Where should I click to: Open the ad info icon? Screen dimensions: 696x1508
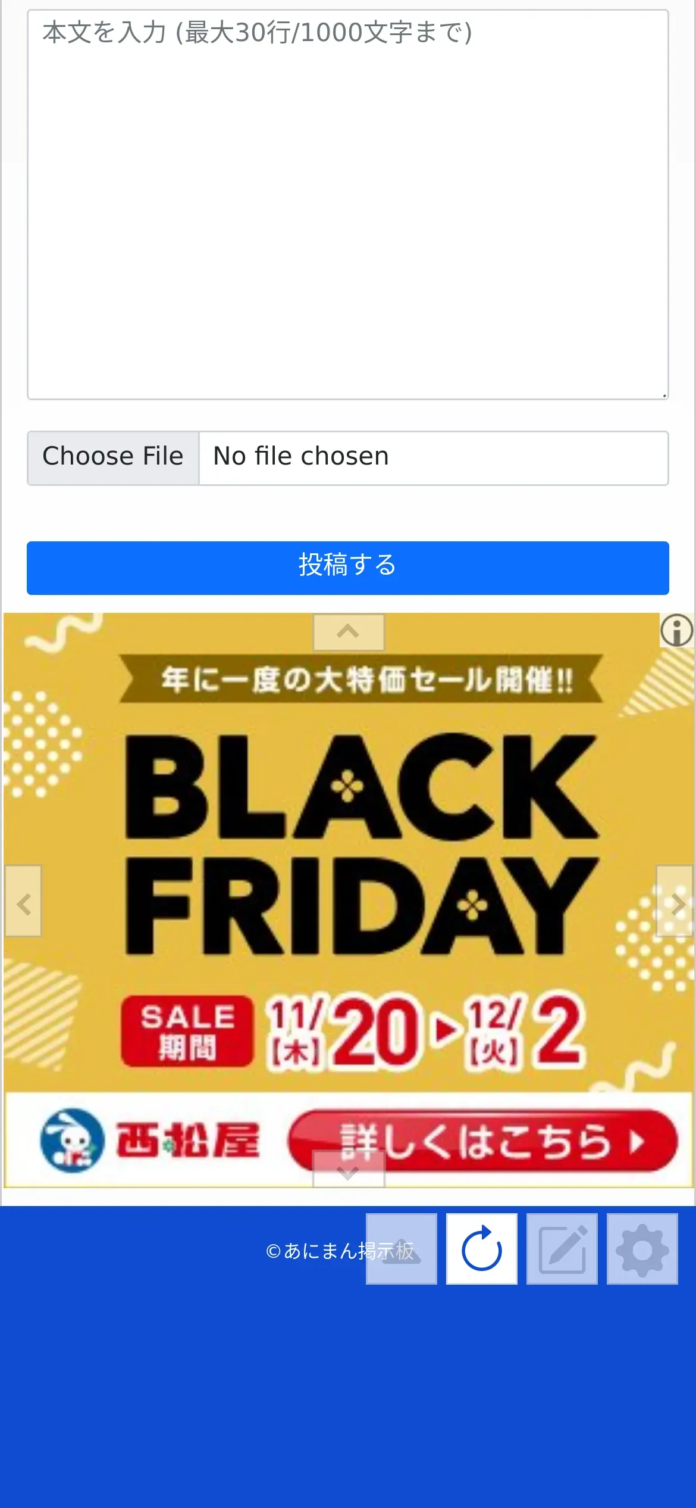coord(677,630)
